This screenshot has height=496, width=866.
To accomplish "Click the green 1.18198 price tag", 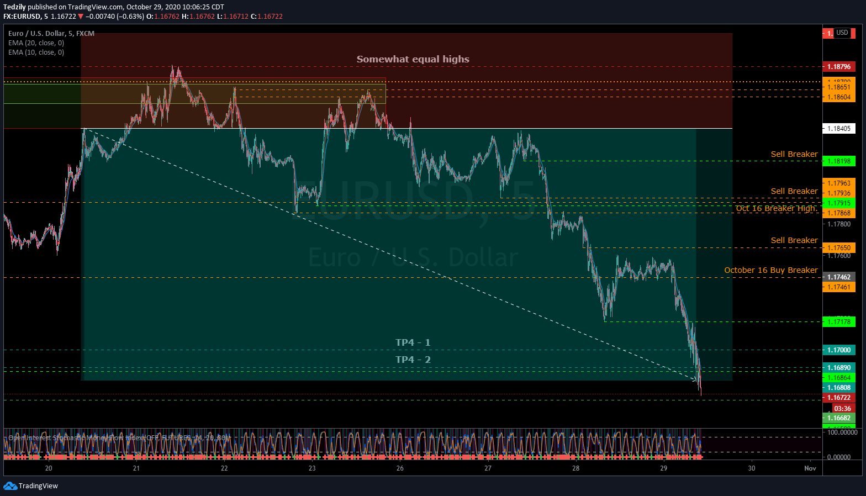I will pos(838,161).
